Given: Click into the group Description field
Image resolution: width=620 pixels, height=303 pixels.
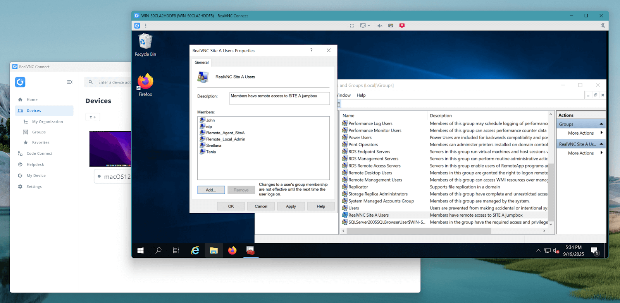Looking at the screenshot, I should tap(279, 98).
